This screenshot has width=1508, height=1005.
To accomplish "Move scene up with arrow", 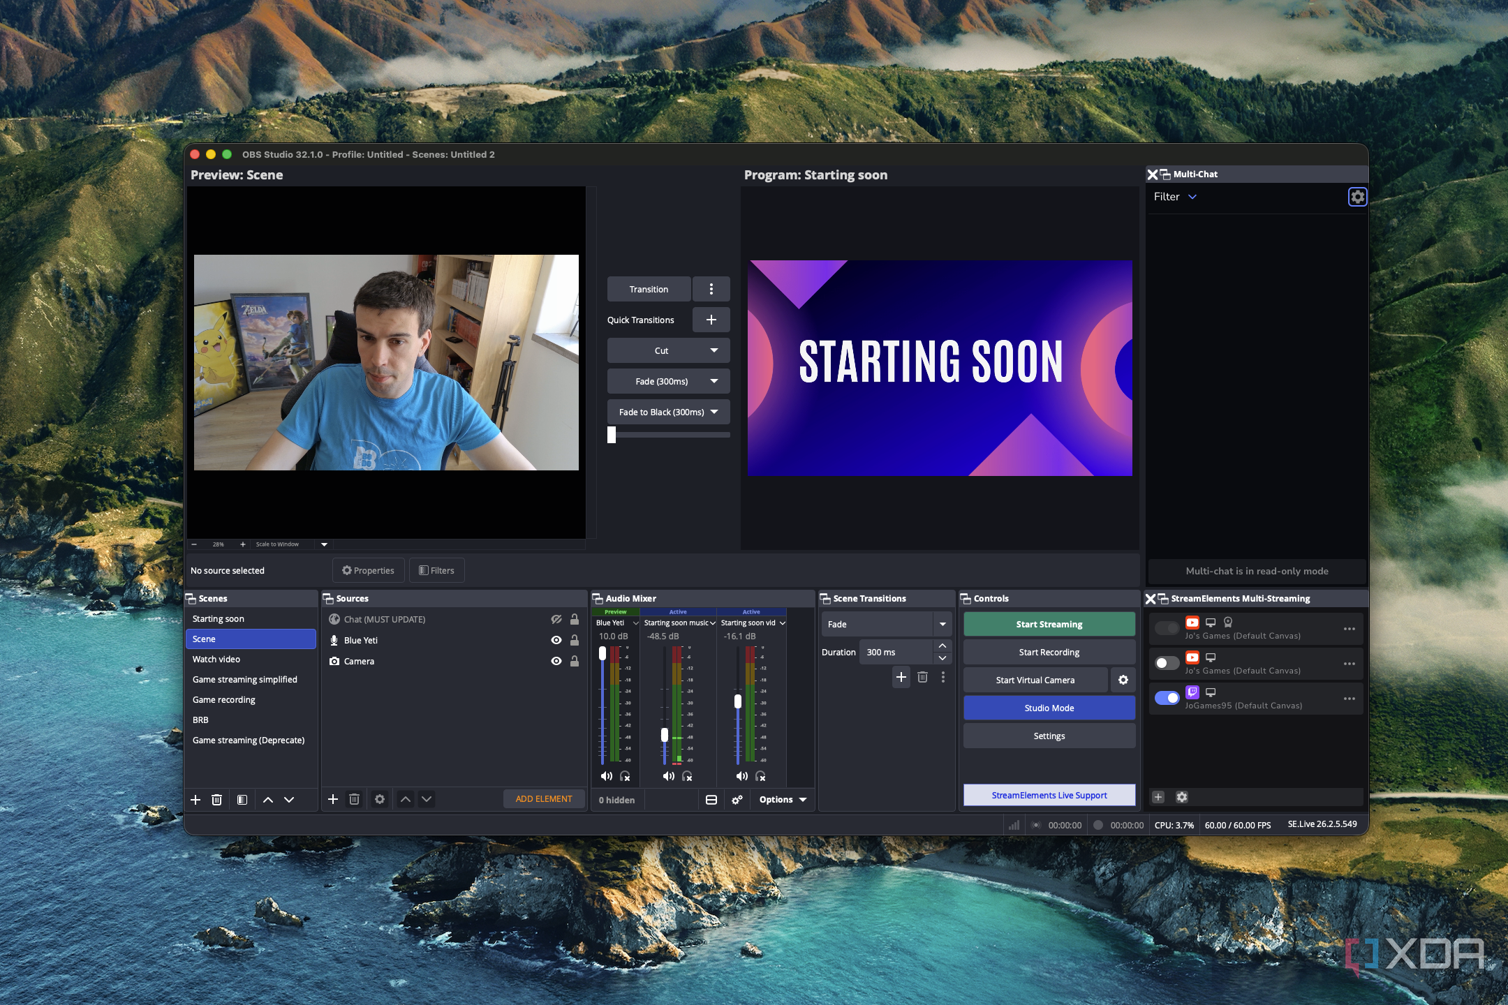I will 268,800.
